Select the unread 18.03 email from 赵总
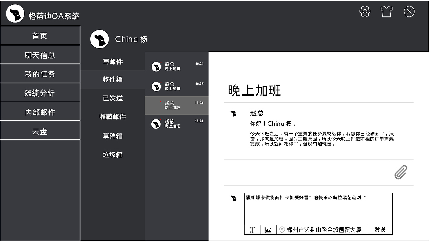The image size is (432, 244). 176,105
